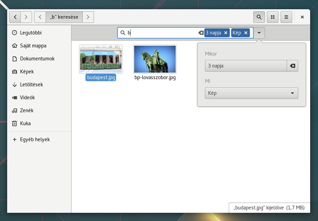Open the "3 napja" date selector
The width and height of the screenshot is (318, 221).
tap(245, 66)
